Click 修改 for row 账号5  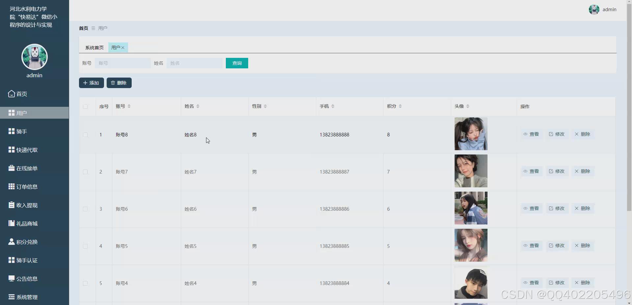(557, 246)
